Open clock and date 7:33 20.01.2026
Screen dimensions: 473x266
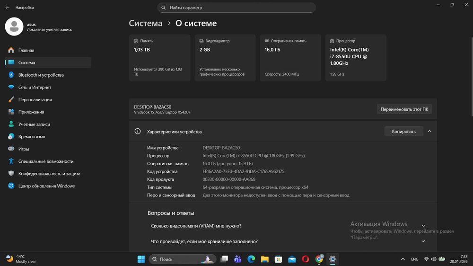coord(458,259)
